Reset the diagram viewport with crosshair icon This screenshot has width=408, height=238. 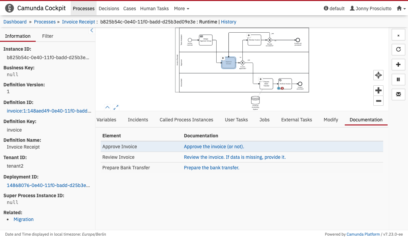[x=378, y=75]
